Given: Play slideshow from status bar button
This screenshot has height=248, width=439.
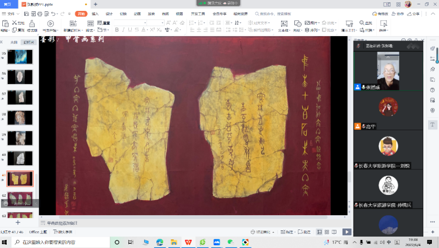Looking at the screenshot, I should pos(346,232).
